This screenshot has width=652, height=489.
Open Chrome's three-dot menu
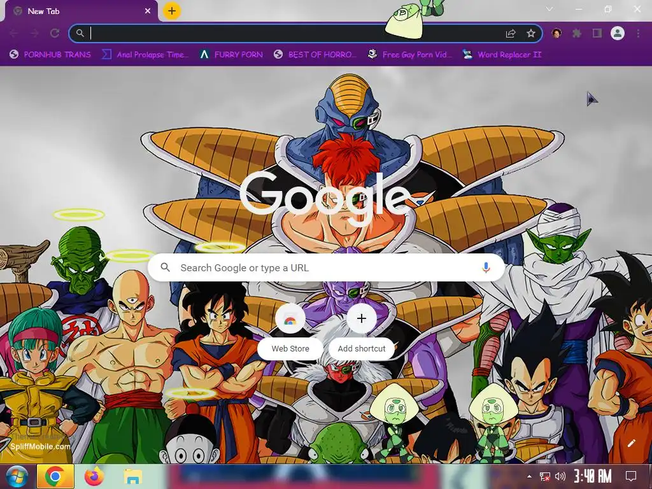point(638,33)
